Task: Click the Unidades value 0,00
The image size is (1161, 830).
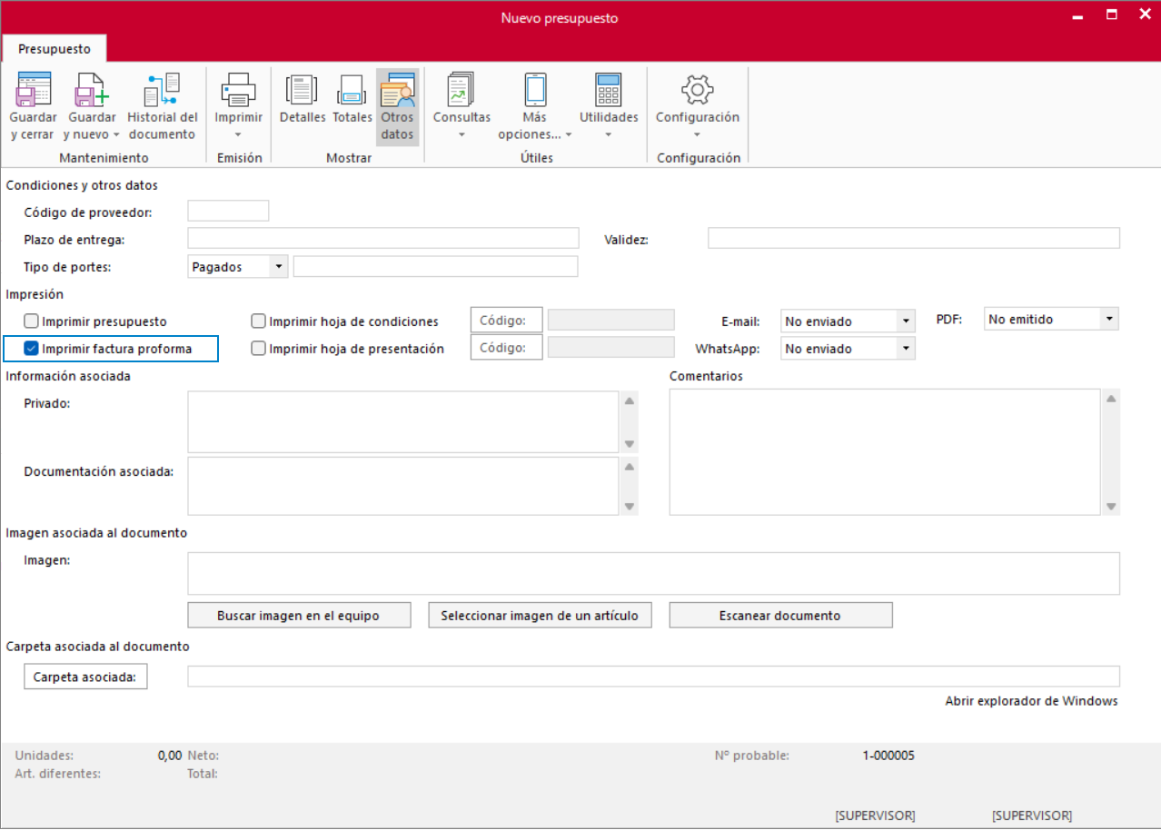Action: click(170, 756)
